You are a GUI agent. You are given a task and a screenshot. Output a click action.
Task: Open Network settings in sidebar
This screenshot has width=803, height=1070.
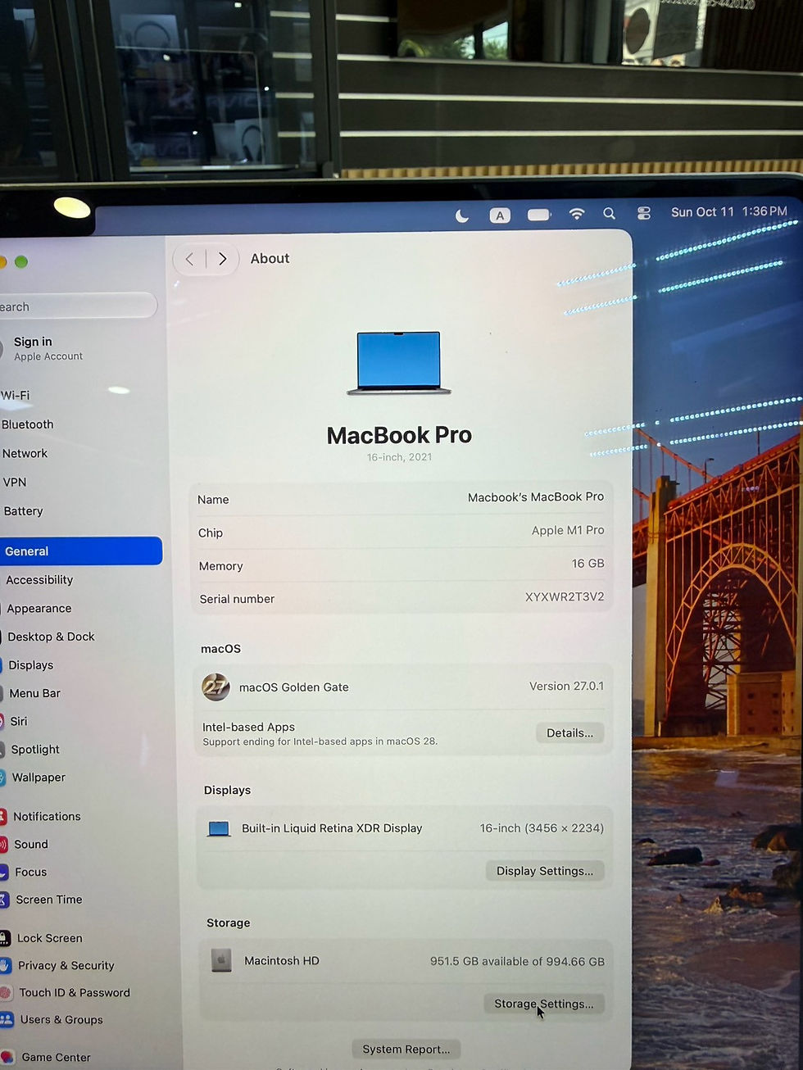25,453
